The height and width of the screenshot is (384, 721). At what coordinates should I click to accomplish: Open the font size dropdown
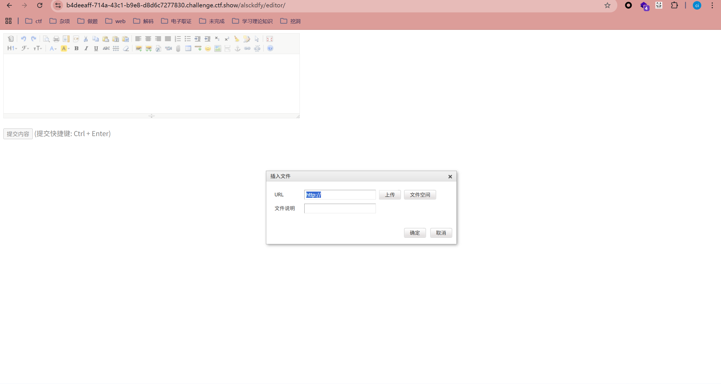[37, 48]
